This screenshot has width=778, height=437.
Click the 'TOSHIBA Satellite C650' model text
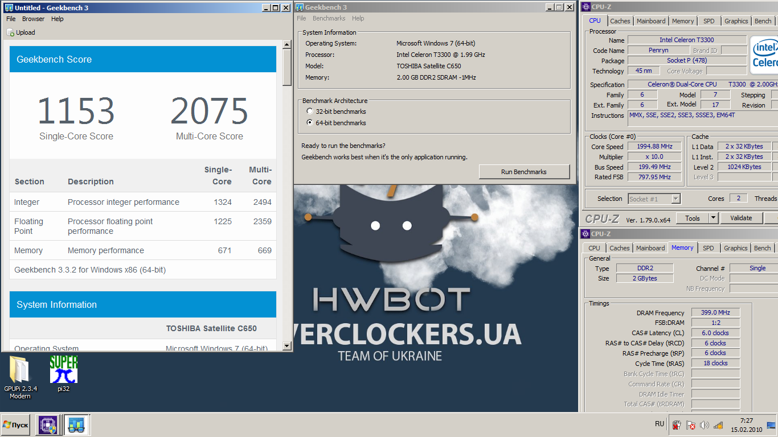coord(429,66)
